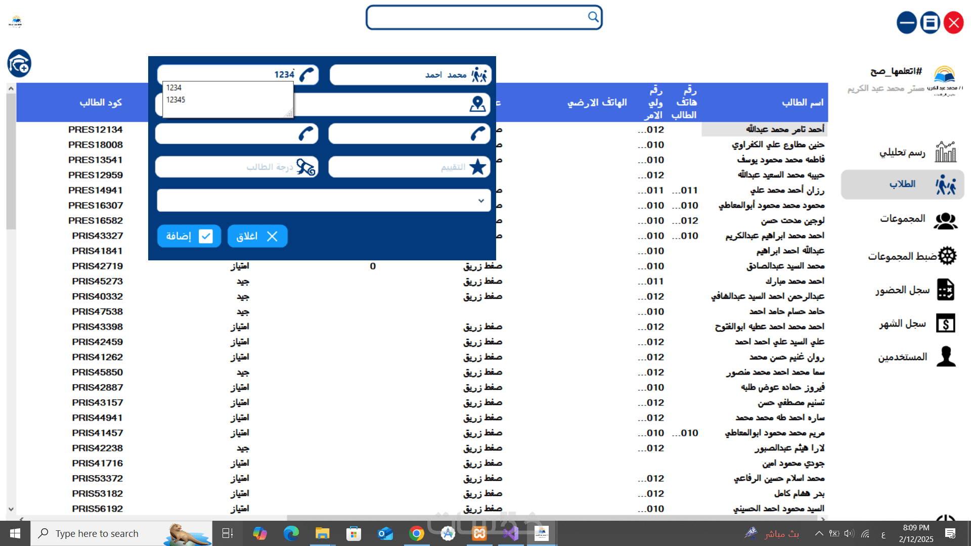Click the location pin icon in address field
Screen dimensions: 971x546
[477, 104]
